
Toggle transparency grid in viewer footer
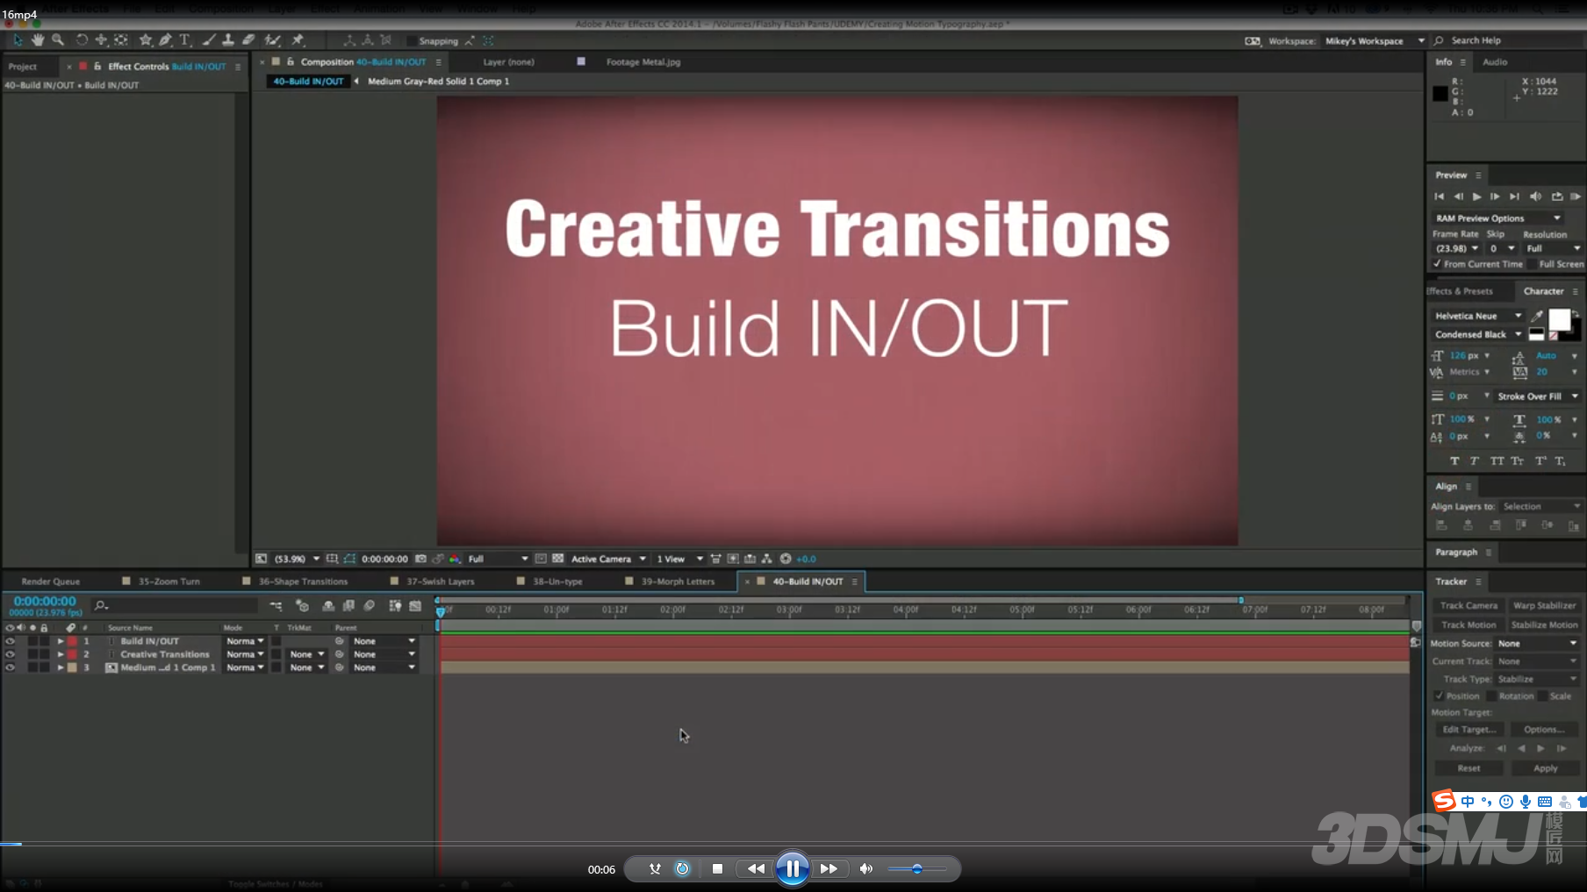[x=557, y=559]
